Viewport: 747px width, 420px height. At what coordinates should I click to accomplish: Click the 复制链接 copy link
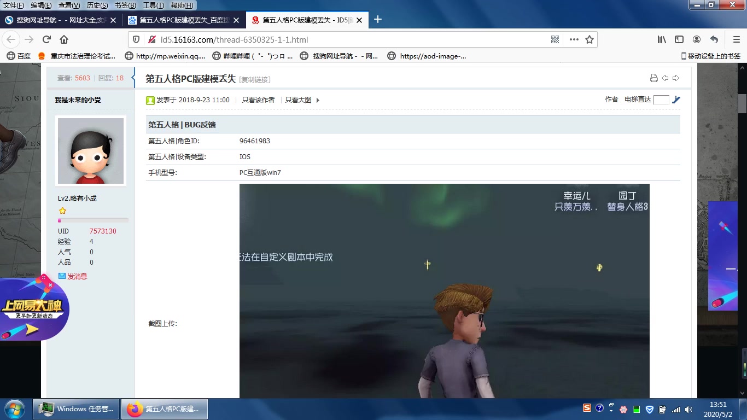point(254,79)
